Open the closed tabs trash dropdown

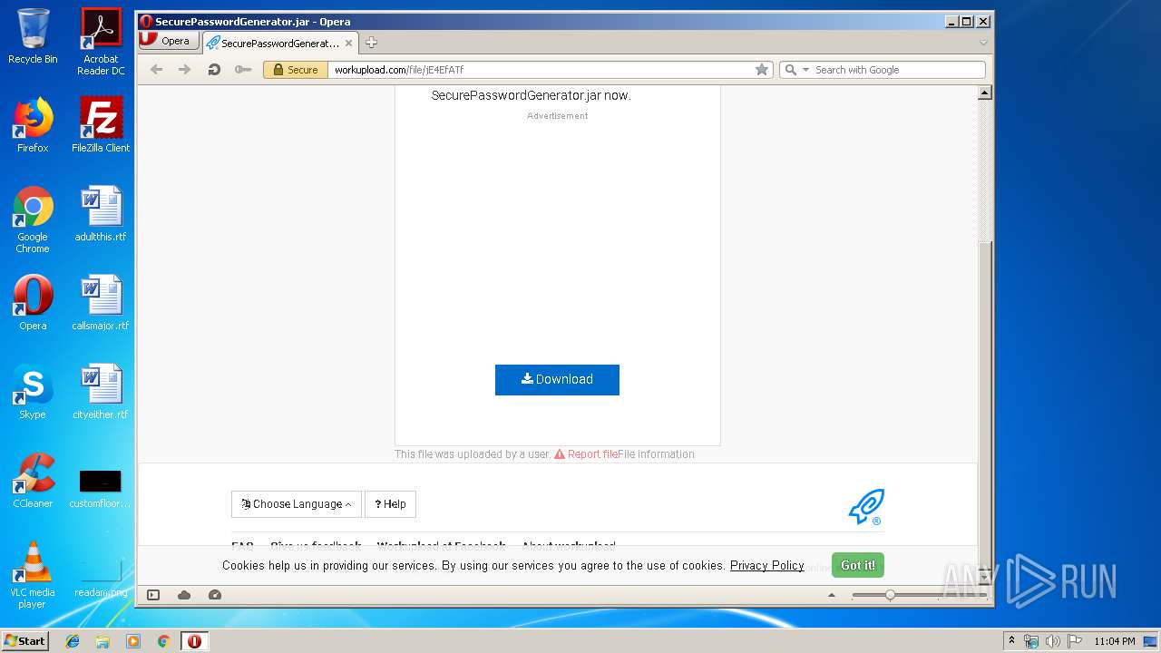pyautogui.click(x=983, y=43)
